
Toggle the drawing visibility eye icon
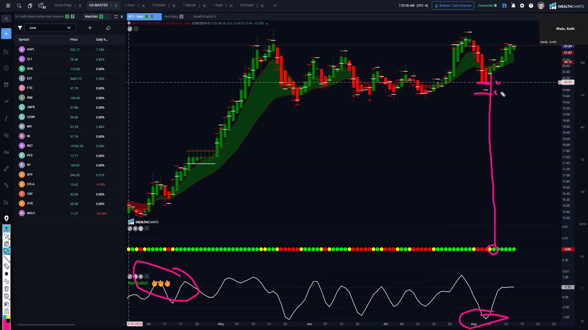pos(6,229)
